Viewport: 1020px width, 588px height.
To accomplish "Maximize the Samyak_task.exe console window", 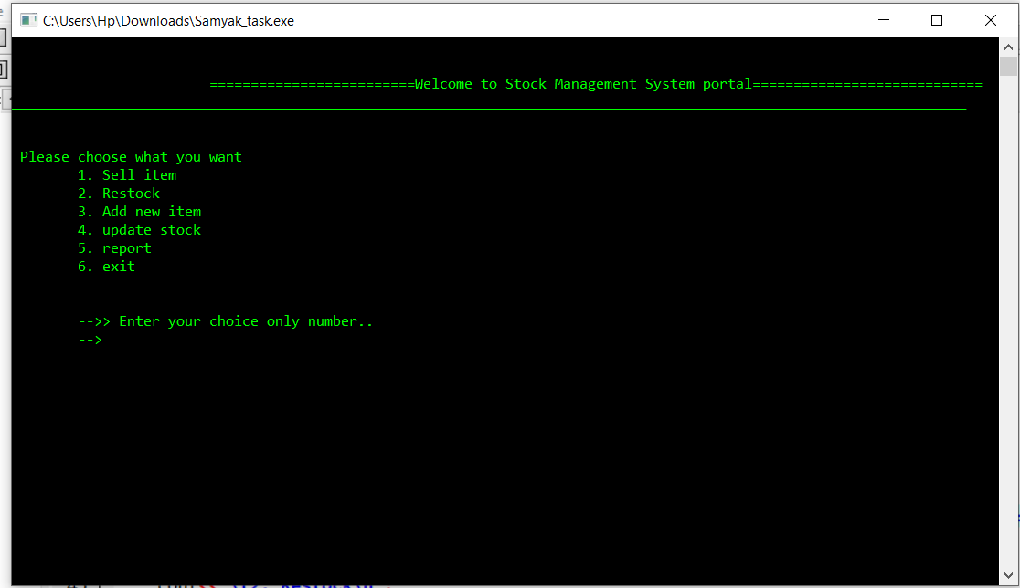I will pos(937,20).
